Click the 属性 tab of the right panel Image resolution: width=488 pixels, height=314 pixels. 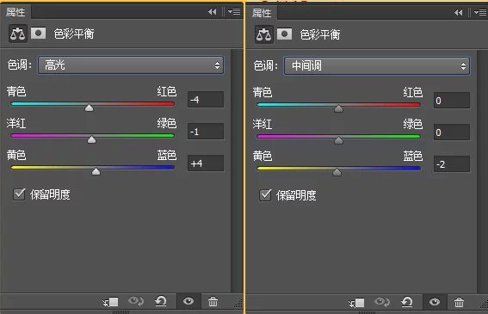pyautogui.click(x=262, y=13)
